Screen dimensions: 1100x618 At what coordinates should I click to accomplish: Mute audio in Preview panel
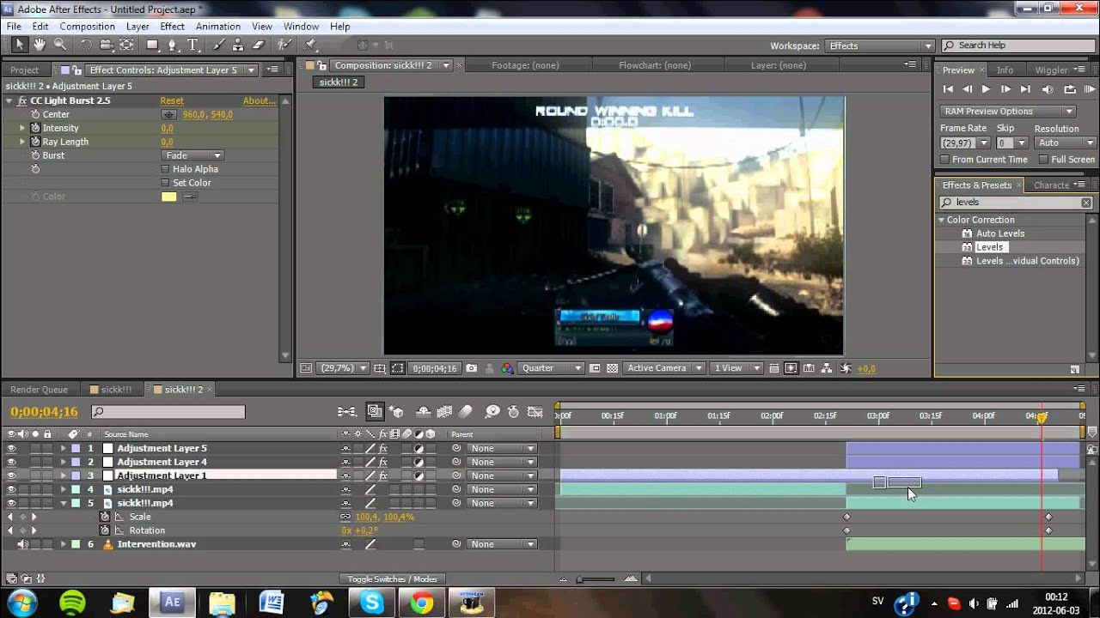coord(1048,89)
